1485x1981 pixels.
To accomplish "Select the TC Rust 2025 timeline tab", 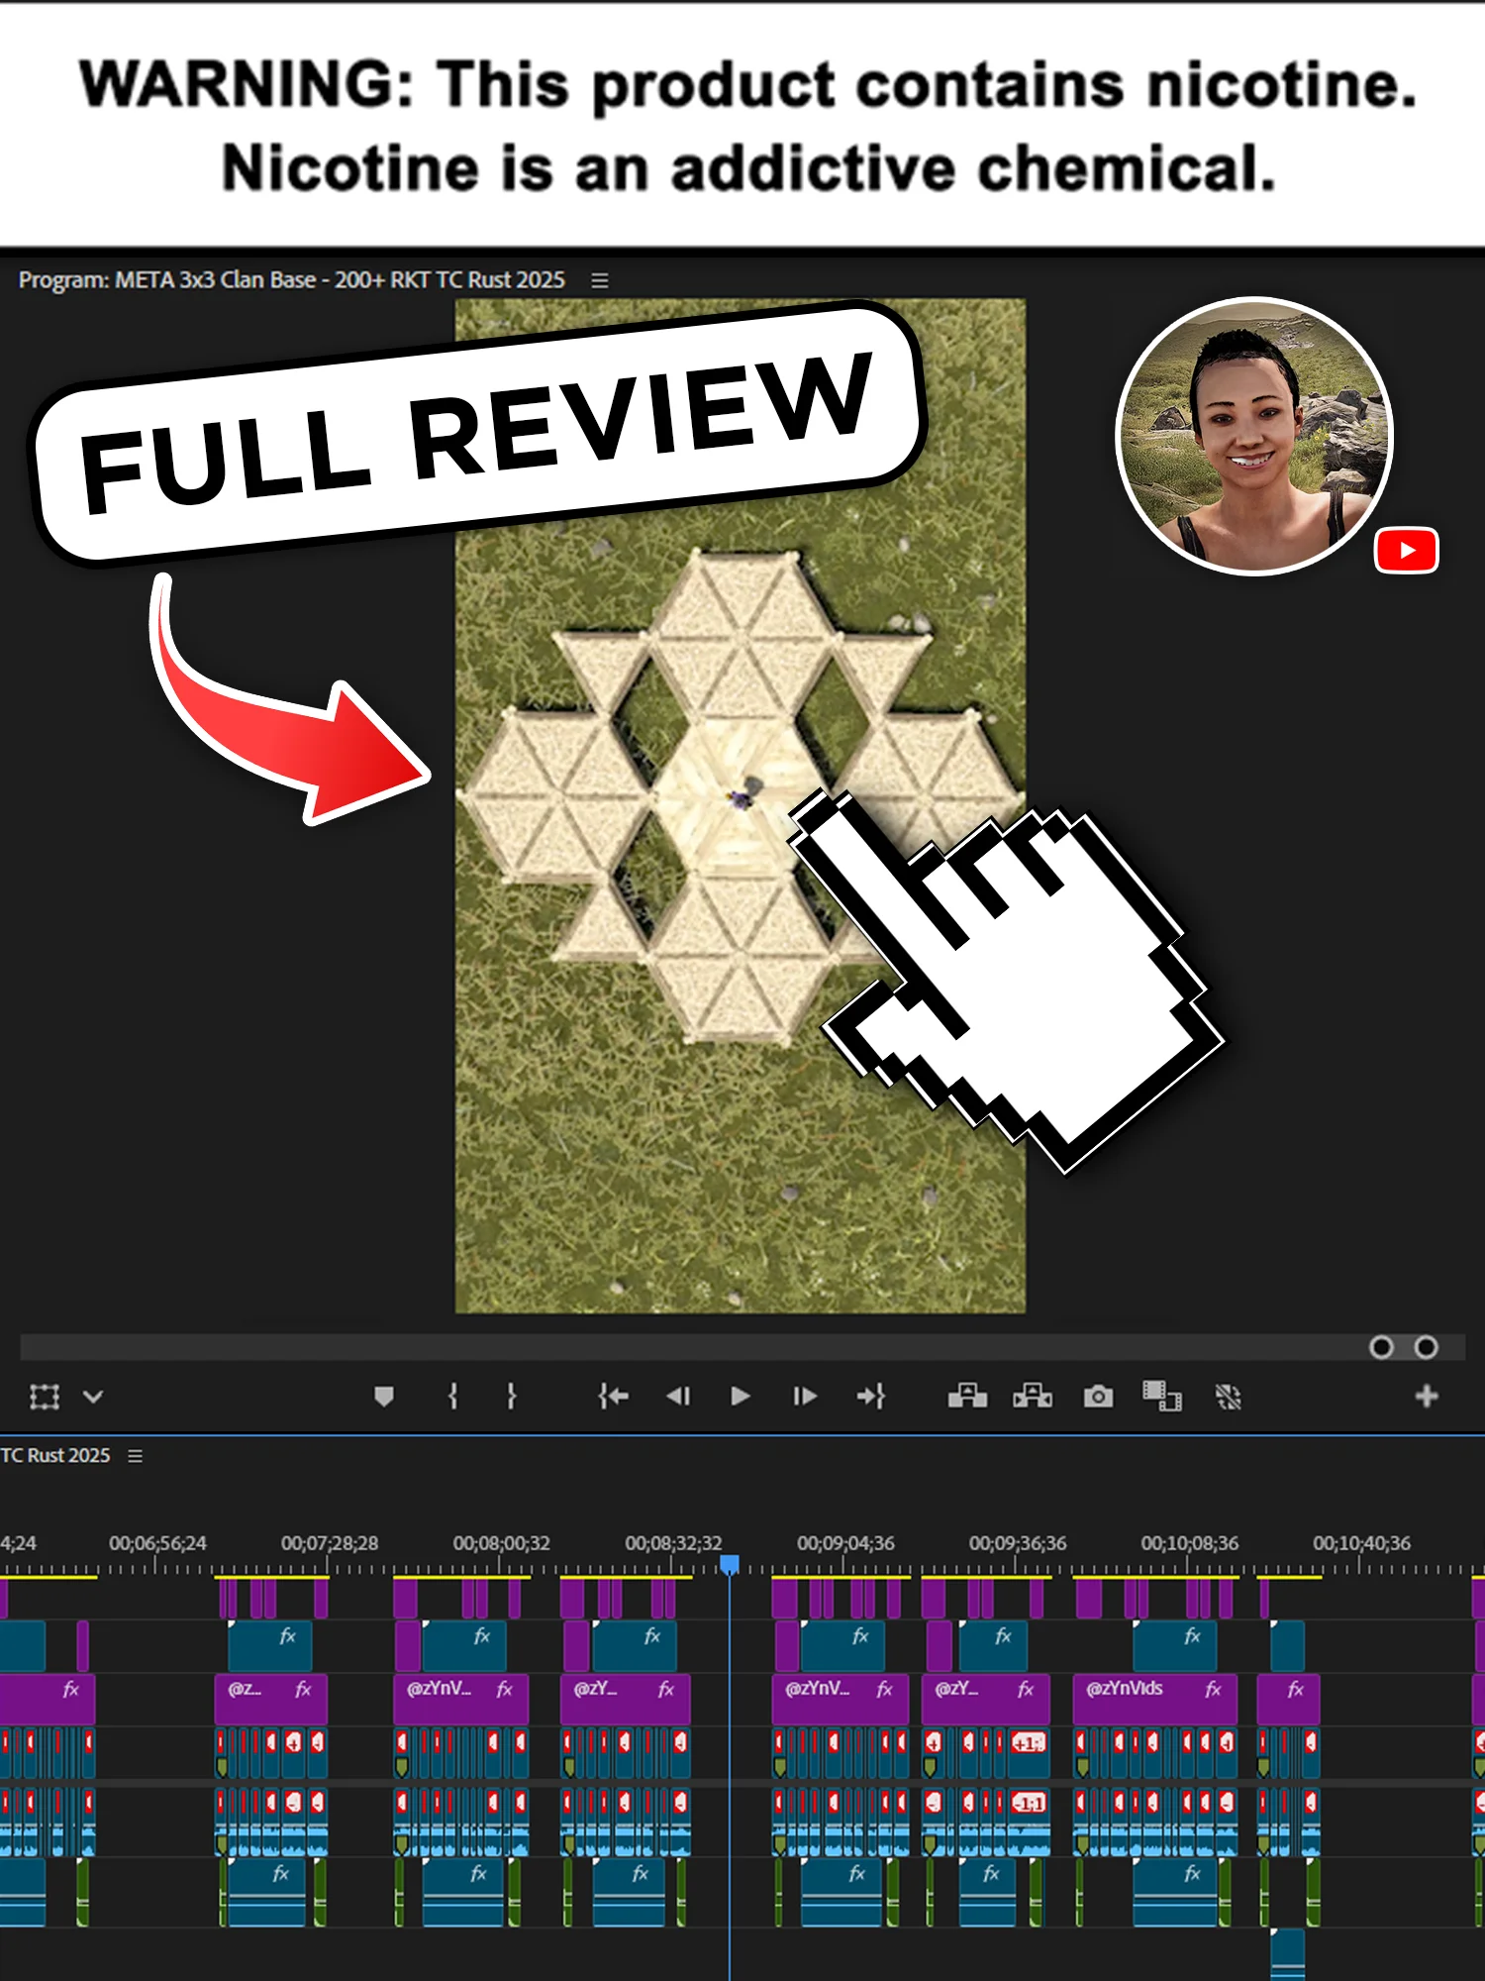I will [x=55, y=1456].
